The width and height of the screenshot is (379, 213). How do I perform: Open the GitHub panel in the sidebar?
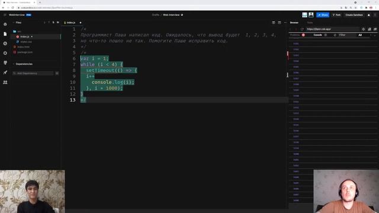click(x=5, y=63)
